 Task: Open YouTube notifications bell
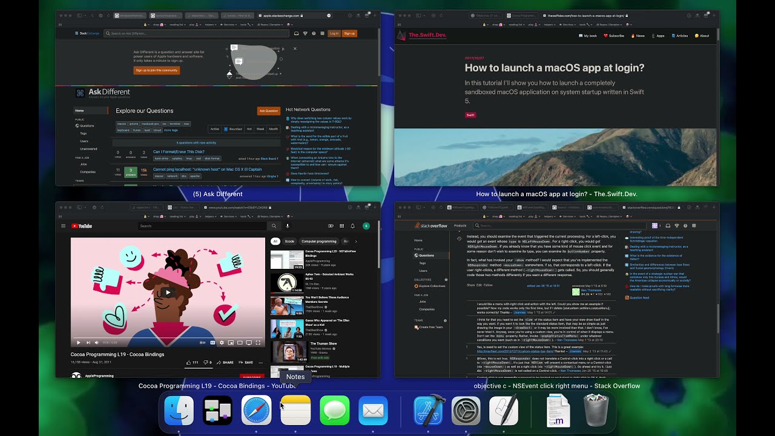[x=352, y=226]
